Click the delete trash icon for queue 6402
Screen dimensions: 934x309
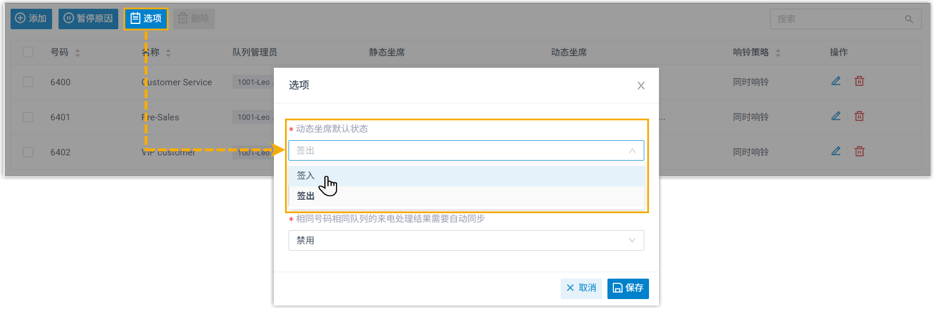point(859,151)
